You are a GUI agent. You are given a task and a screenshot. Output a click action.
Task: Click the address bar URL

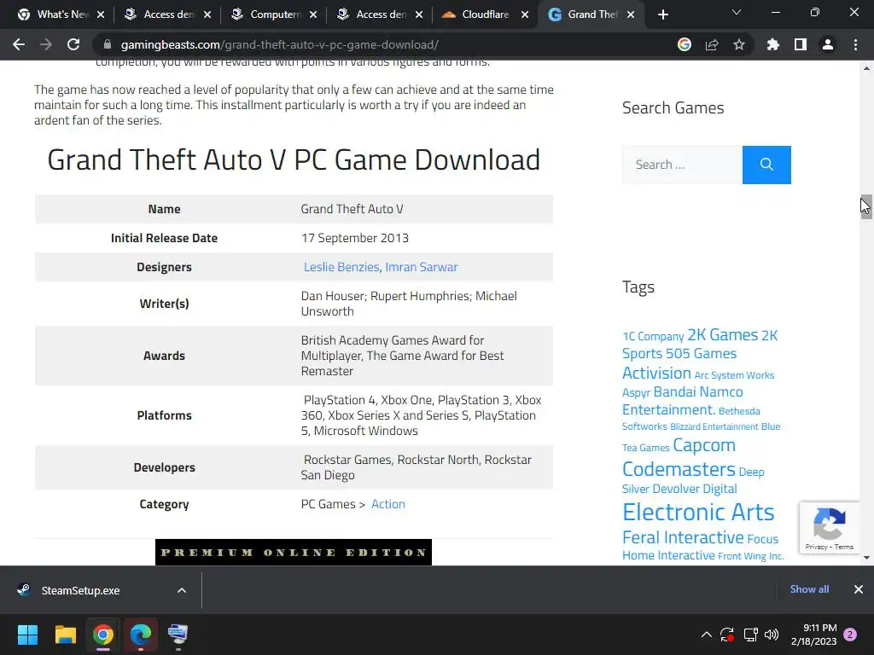point(279,44)
